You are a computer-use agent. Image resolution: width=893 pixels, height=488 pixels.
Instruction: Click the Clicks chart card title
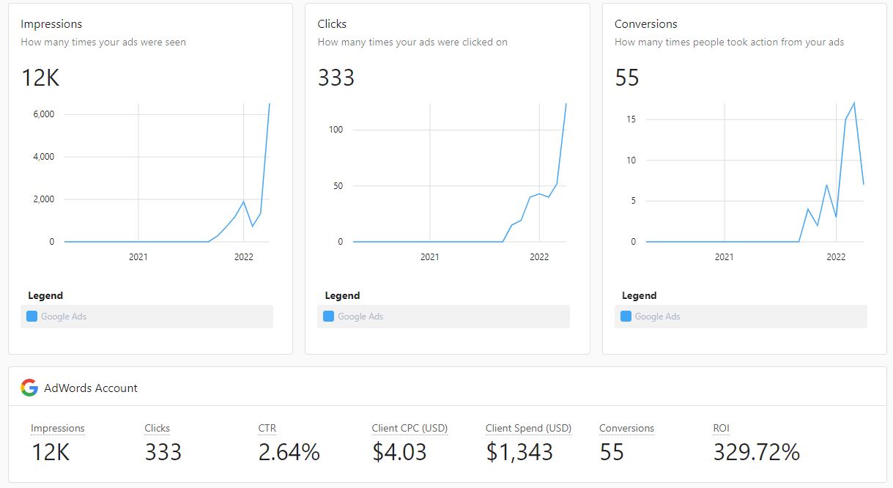pyautogui.click(x=332, y=24)
